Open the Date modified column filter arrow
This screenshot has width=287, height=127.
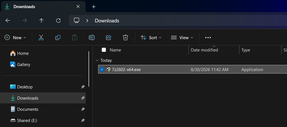tap(214, 46)
